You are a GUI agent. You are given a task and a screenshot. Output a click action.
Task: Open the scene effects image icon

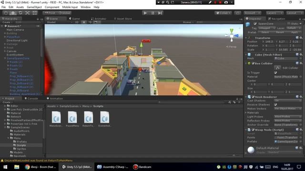(96, 22)
